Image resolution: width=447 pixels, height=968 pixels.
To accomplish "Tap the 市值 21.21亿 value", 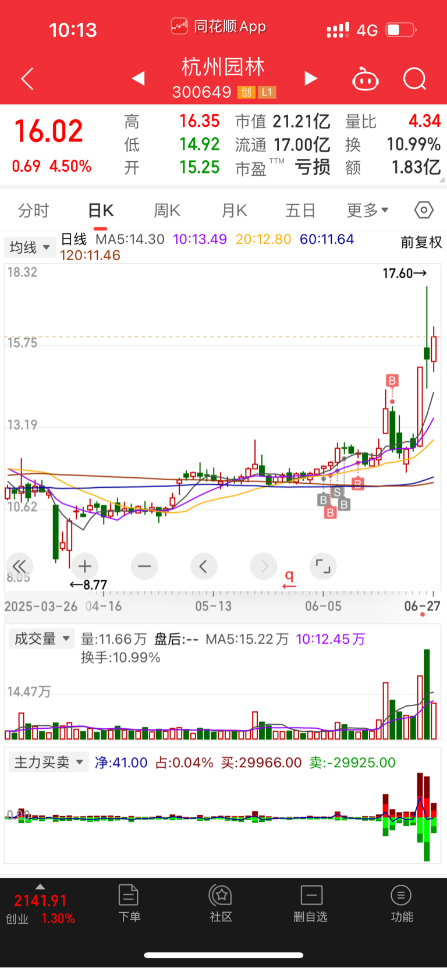I will pyautogui.click(x=283, y=121).
